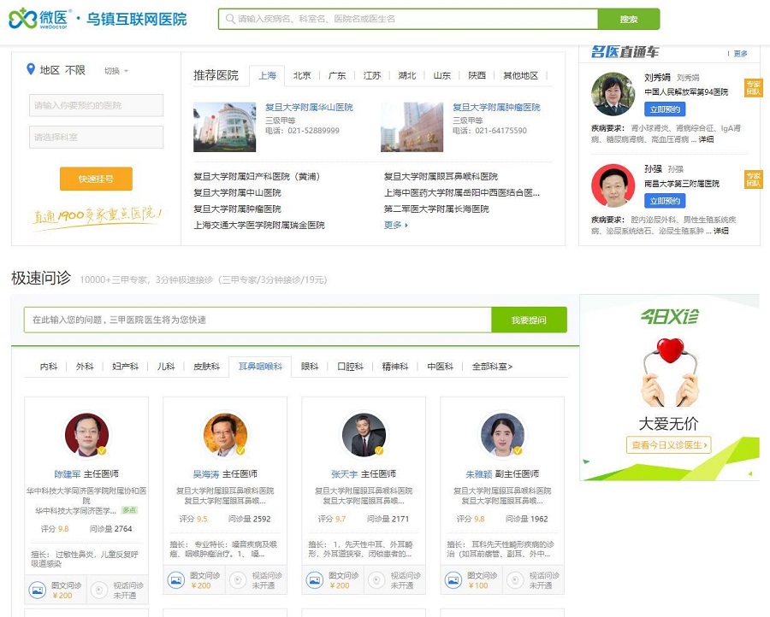This screenshot has height=617, width=770.
Task: Switch to 中医科 department tab
Action: 440,367
